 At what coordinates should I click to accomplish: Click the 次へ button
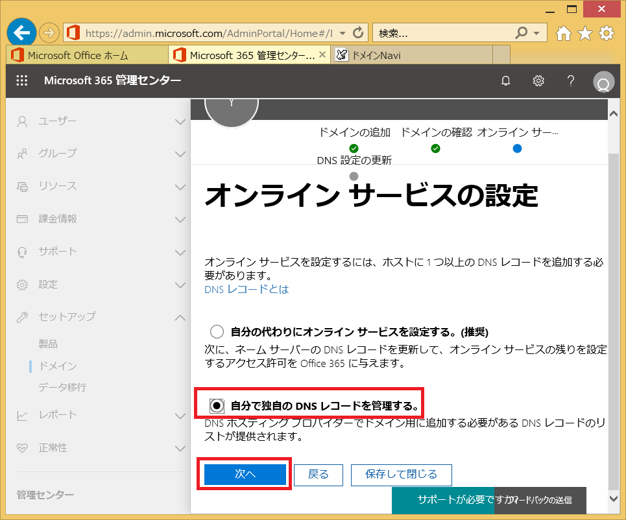click(245, 474)
